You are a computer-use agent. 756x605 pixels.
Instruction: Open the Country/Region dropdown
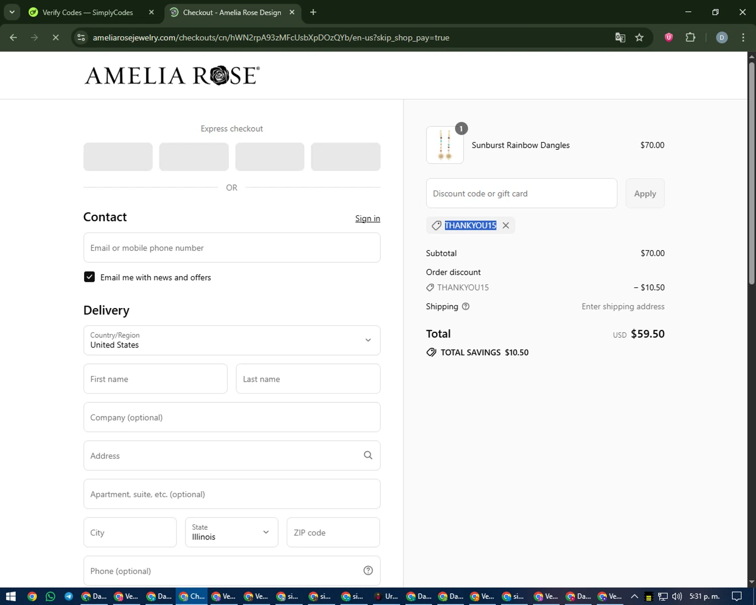tap(232, 340)
